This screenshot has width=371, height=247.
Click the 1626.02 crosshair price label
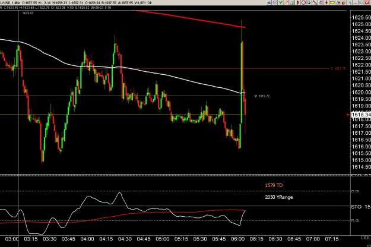28,13
